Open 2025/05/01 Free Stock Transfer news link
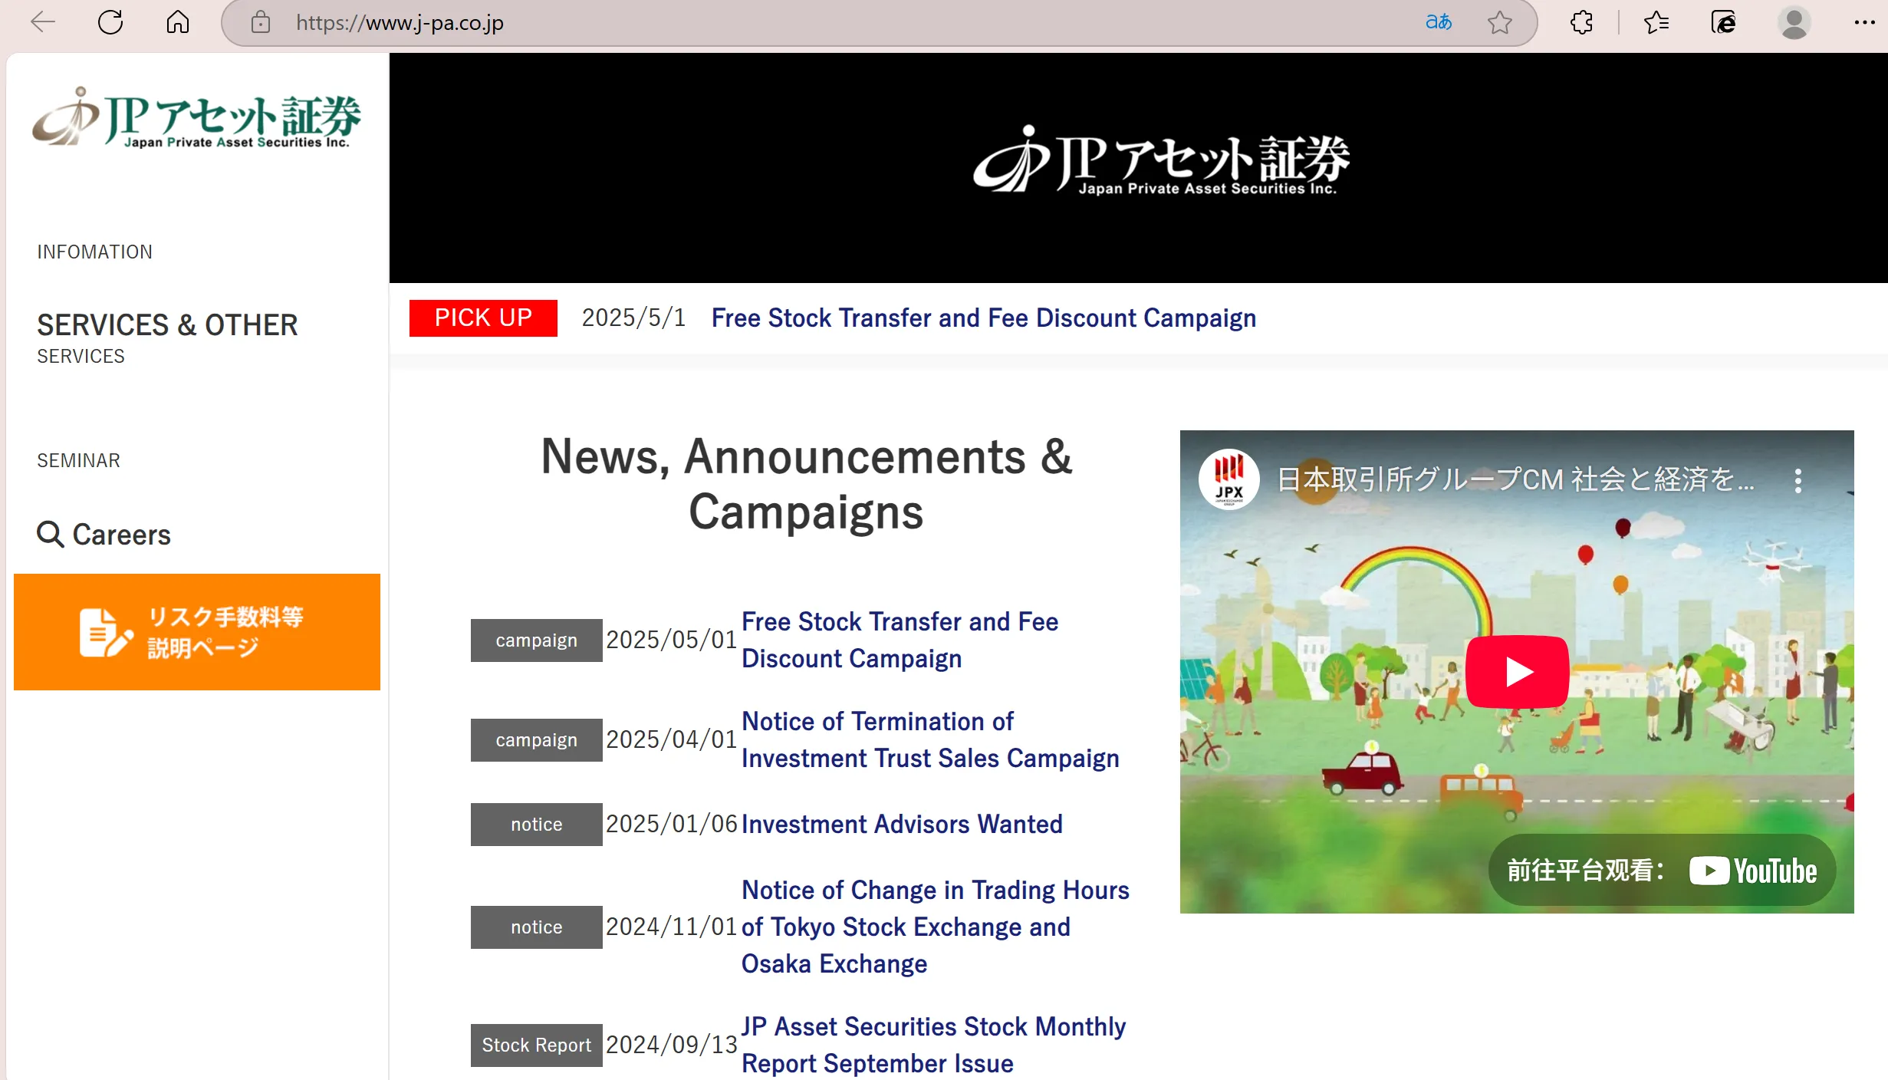The width and height of the screenshot is (1888, 1080). 900,640
